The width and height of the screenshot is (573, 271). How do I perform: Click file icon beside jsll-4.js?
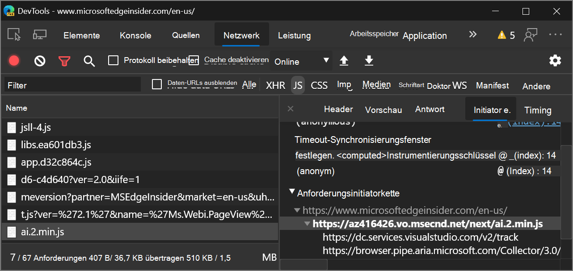click(x=12, y=128)
